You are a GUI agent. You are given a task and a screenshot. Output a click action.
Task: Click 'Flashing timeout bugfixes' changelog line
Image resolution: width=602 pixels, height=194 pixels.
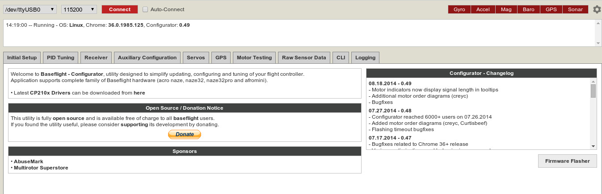401,129
